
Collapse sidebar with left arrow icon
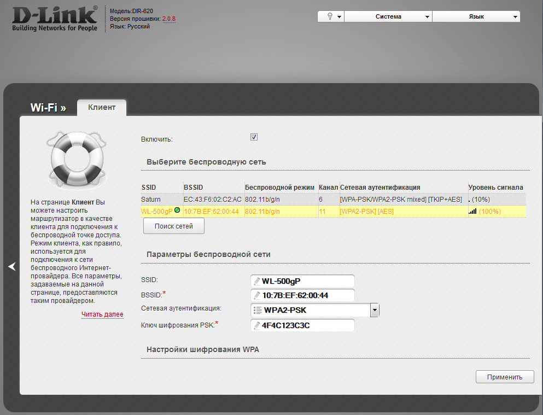[x=12, y=266]
